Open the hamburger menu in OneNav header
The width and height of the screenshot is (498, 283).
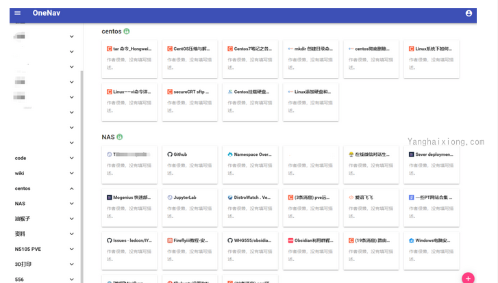[18, 13]
